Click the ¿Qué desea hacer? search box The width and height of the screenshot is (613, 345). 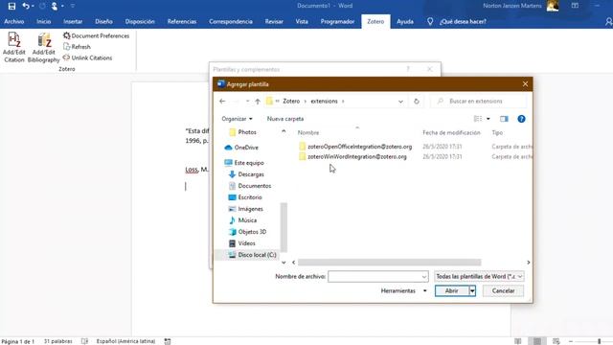463,21
